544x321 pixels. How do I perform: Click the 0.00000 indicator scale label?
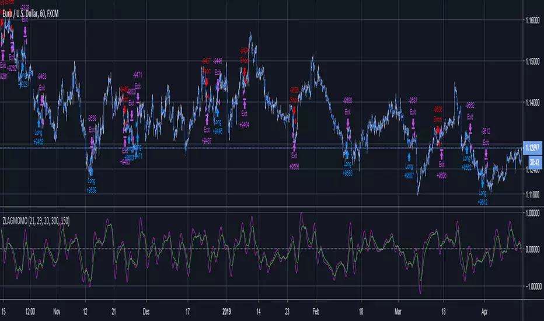pyautogui.click(x=532, y=250)
